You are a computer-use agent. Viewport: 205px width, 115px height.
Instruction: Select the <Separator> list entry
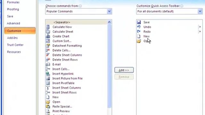click(77, 22)
